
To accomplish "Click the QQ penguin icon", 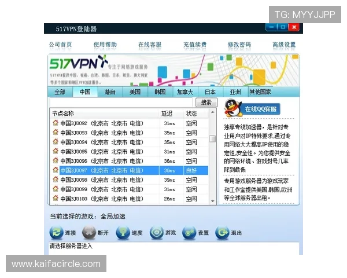I will click(x=232, y=108).
